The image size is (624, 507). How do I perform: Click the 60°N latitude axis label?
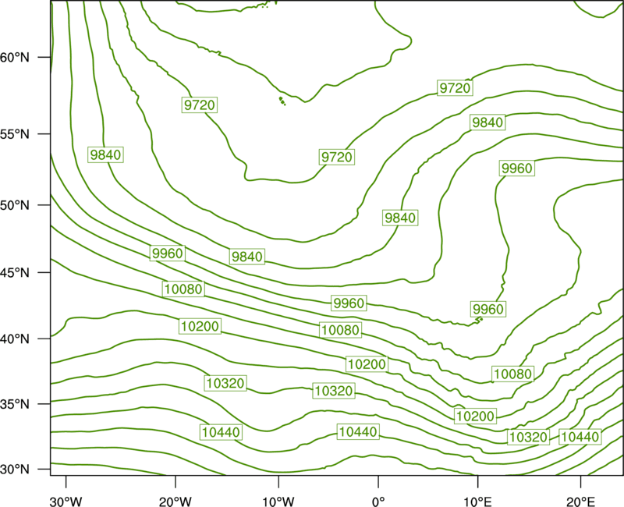pyautogui.click(x=15, y=57)
